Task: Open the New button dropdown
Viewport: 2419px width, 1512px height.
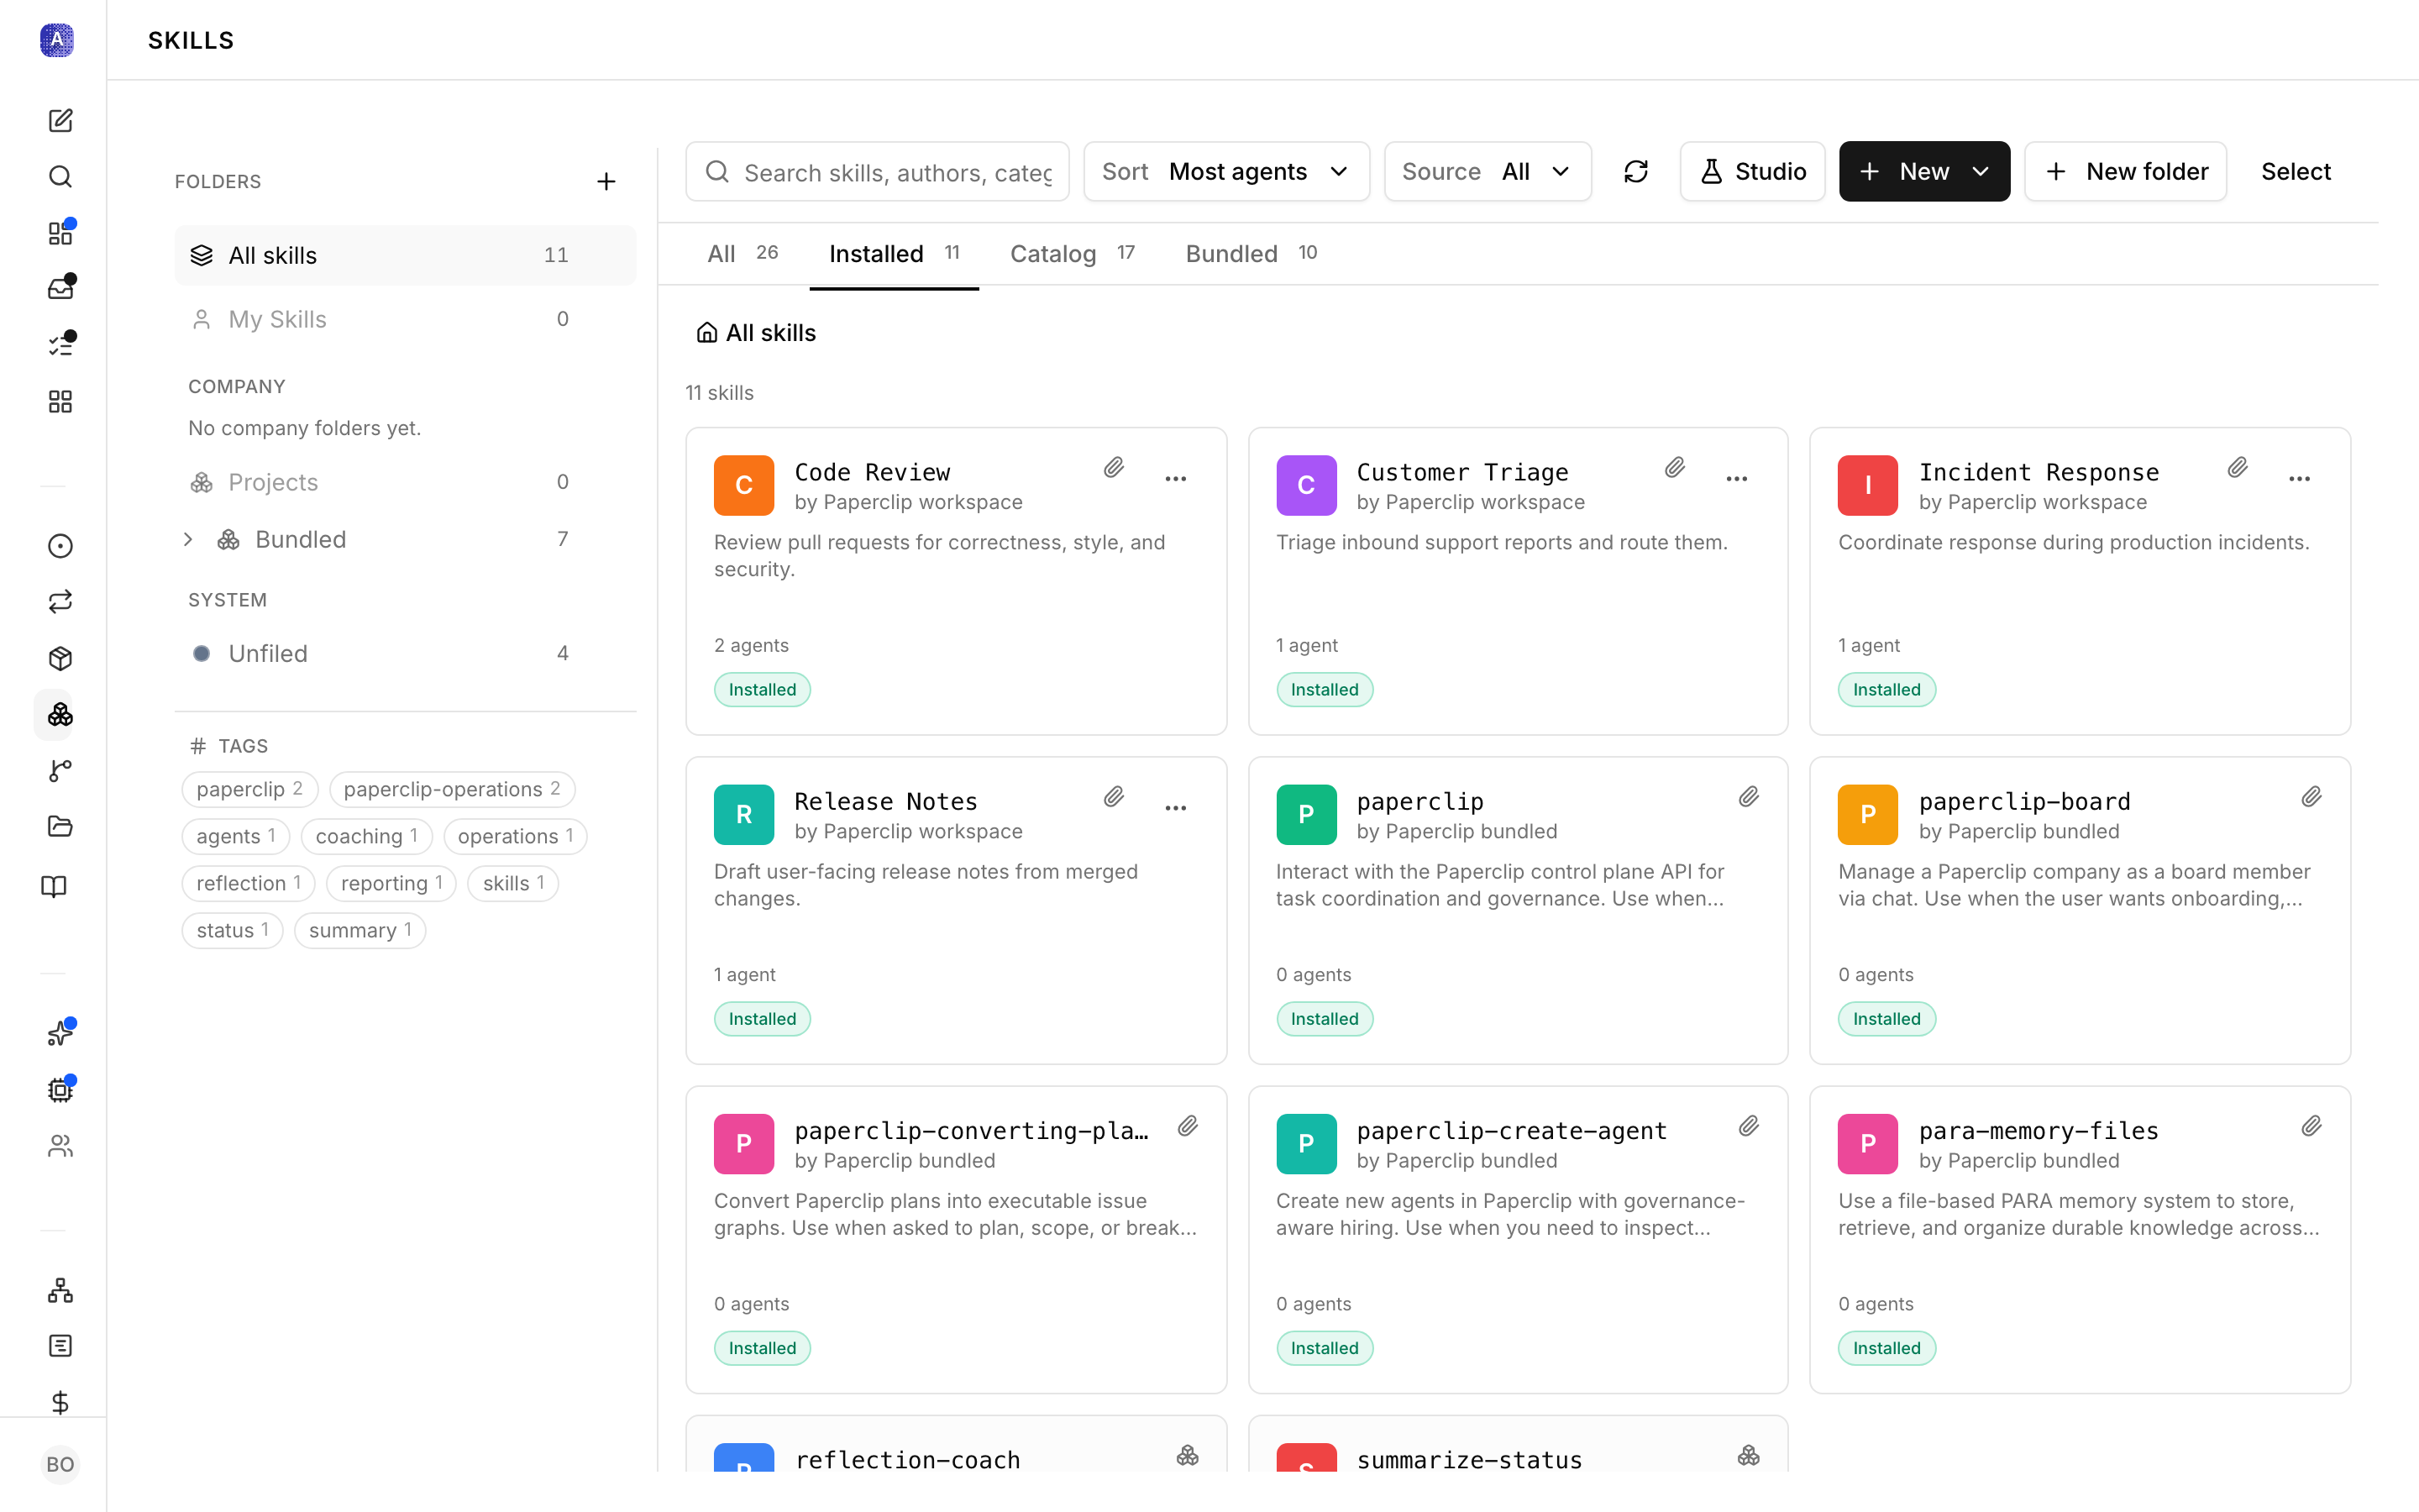Action: [x=1924, y=172]
